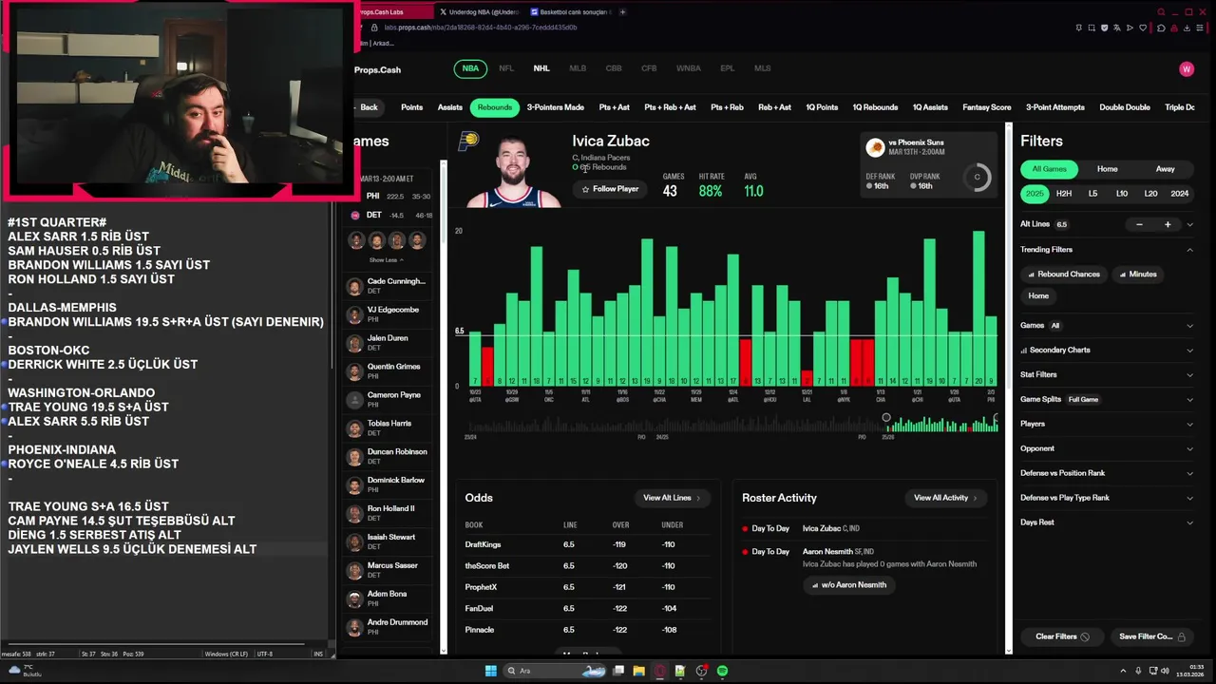This screenshot has height=684, width=1216.
Task: Click the Windows Start button
Action: (x=490, y=671)
